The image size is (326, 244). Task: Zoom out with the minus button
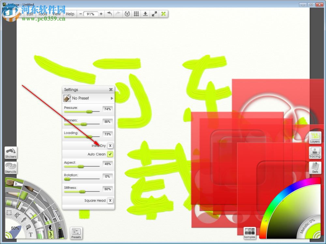[x=81, y=14]
